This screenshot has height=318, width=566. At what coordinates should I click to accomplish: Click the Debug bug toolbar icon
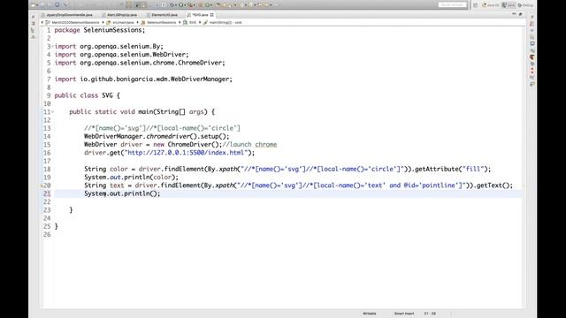(x=172, y=5)
